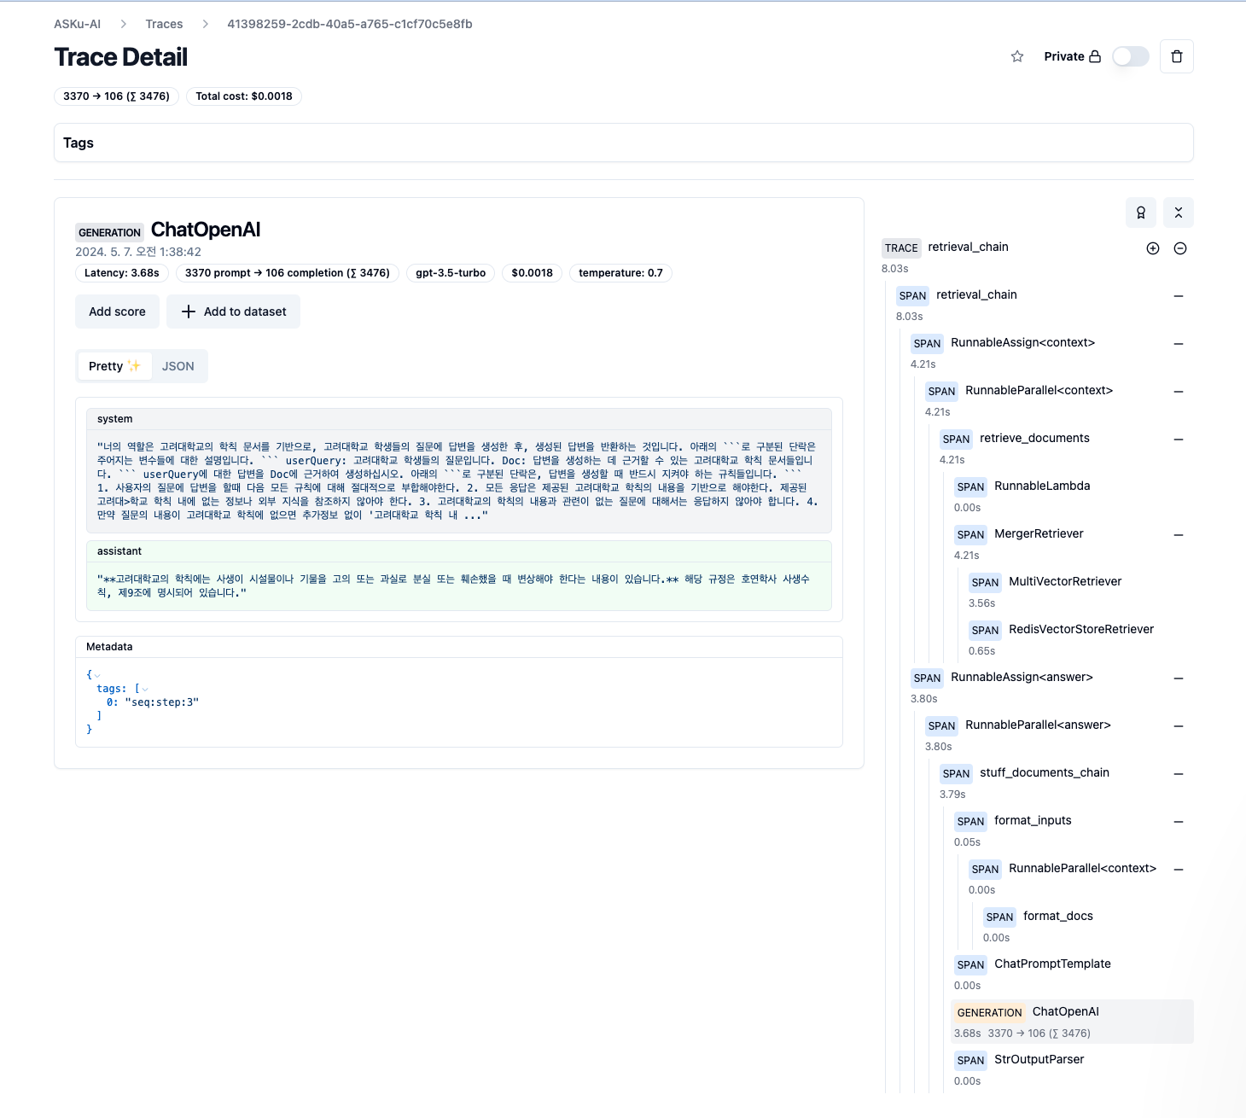Select ChatPromptTemplate span
This screenshot has height=1118, width=1246.
1072,974
